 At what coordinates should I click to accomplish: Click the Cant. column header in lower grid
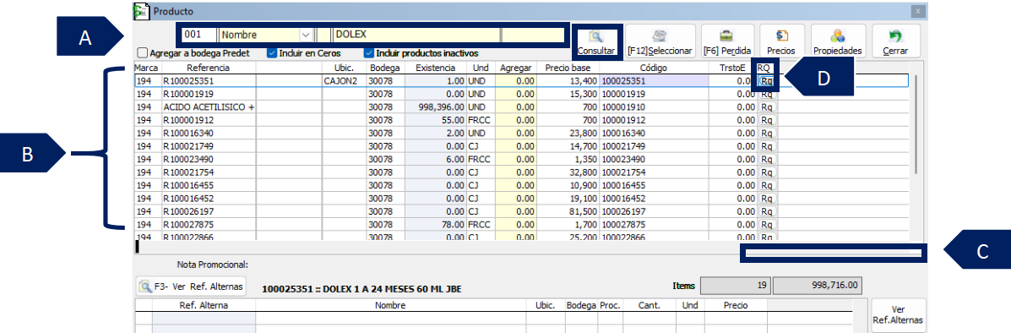pos(649,305)
